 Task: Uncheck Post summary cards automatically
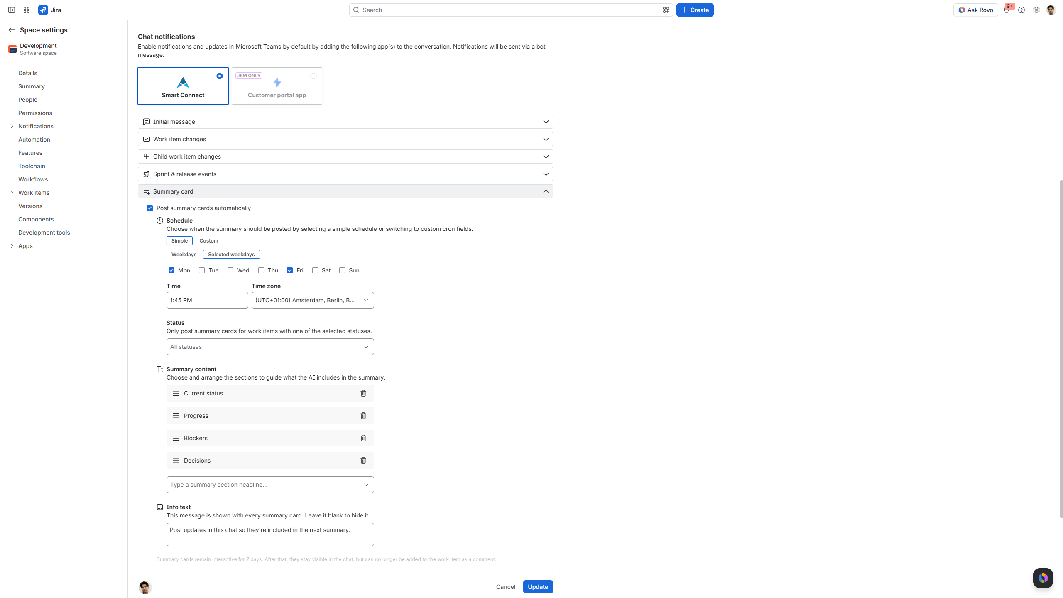click(x=150, y=208)
